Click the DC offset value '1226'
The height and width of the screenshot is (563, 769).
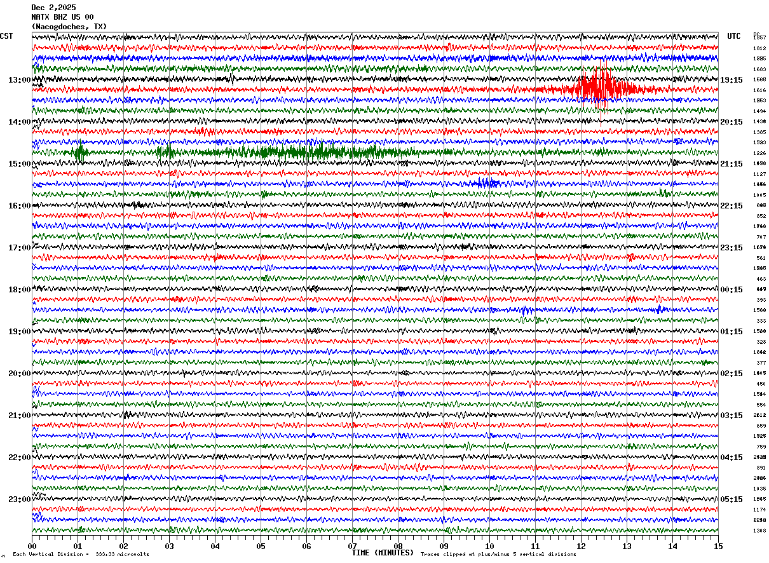pyautogui.click(x=759, y=153)
